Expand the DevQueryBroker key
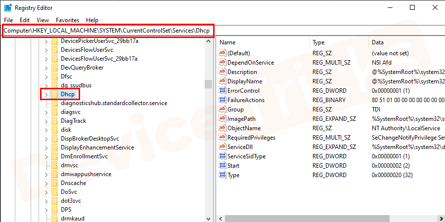445x222 pixels. pos(46,68)
